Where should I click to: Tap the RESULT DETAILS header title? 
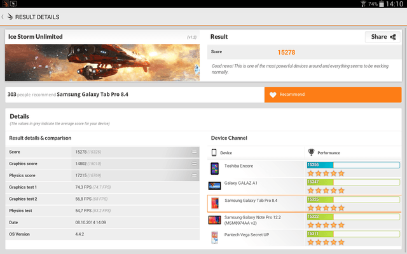[x=37, y=17]
